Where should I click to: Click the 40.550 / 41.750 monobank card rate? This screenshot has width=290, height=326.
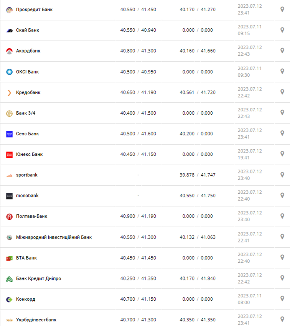[198, 196]
